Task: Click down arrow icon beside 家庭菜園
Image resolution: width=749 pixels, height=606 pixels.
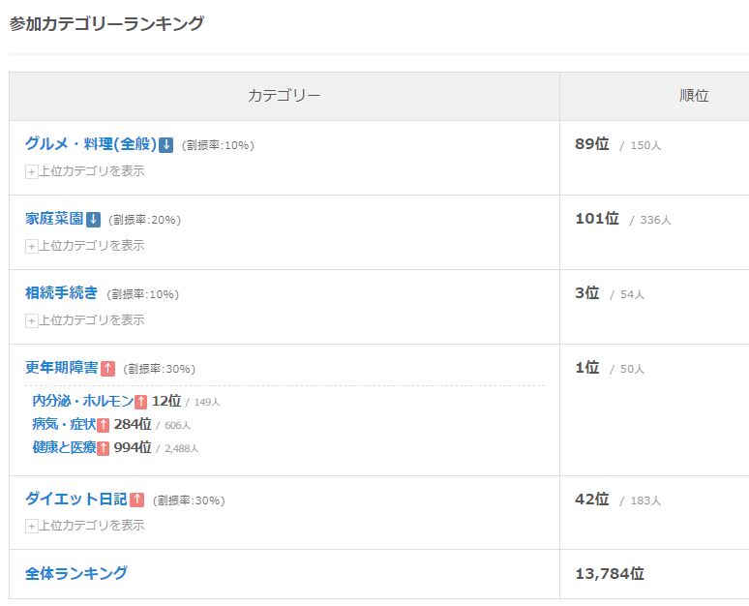Action: click(x=93, y=220)
